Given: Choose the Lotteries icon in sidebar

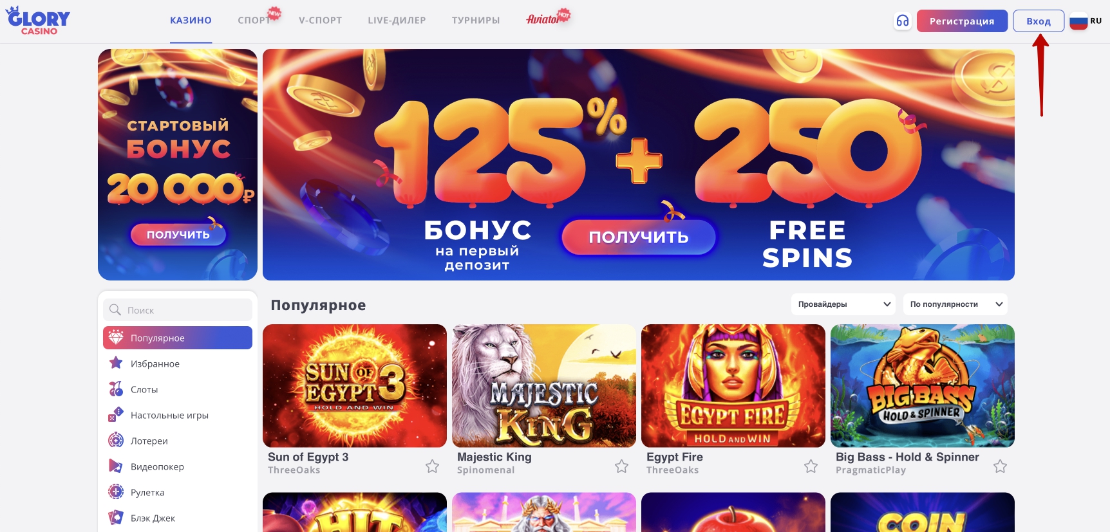Looking at the screenshot, I should (116, 440).
